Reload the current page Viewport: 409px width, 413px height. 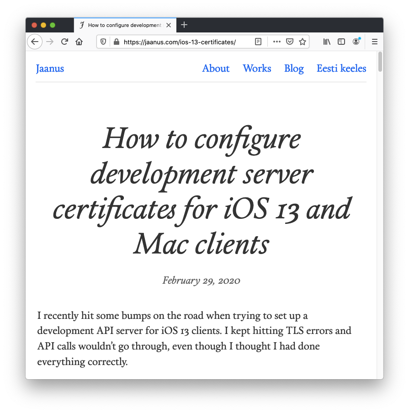point(64,42)
